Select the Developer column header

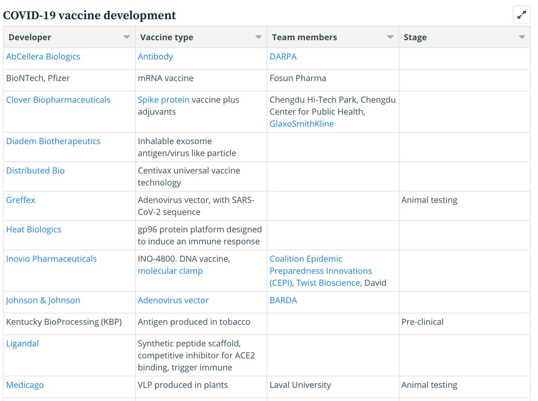coord(69,37)
